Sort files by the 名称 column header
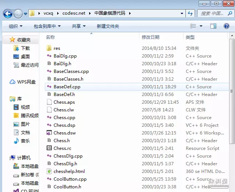The height and width of the screenshot is (192, 235). click(50, 37)
